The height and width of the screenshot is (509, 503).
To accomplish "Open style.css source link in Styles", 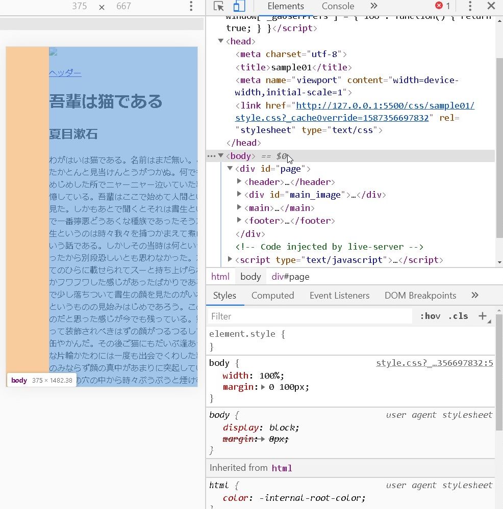I will (x=434, y=363).
